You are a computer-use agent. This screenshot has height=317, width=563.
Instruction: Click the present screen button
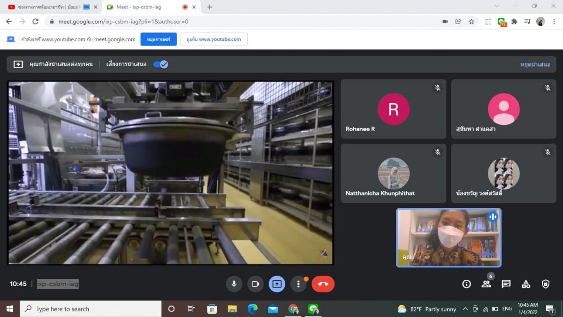point(277,284)
